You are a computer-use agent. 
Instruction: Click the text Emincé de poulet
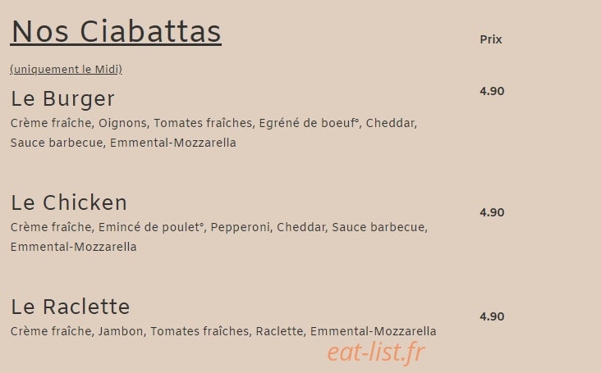click(151, 227)
